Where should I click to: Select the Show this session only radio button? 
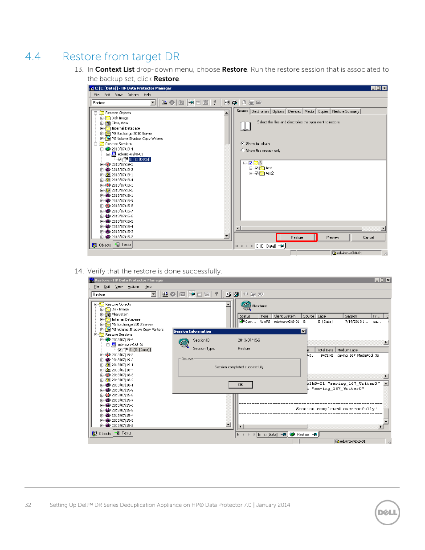coord(242,150)
